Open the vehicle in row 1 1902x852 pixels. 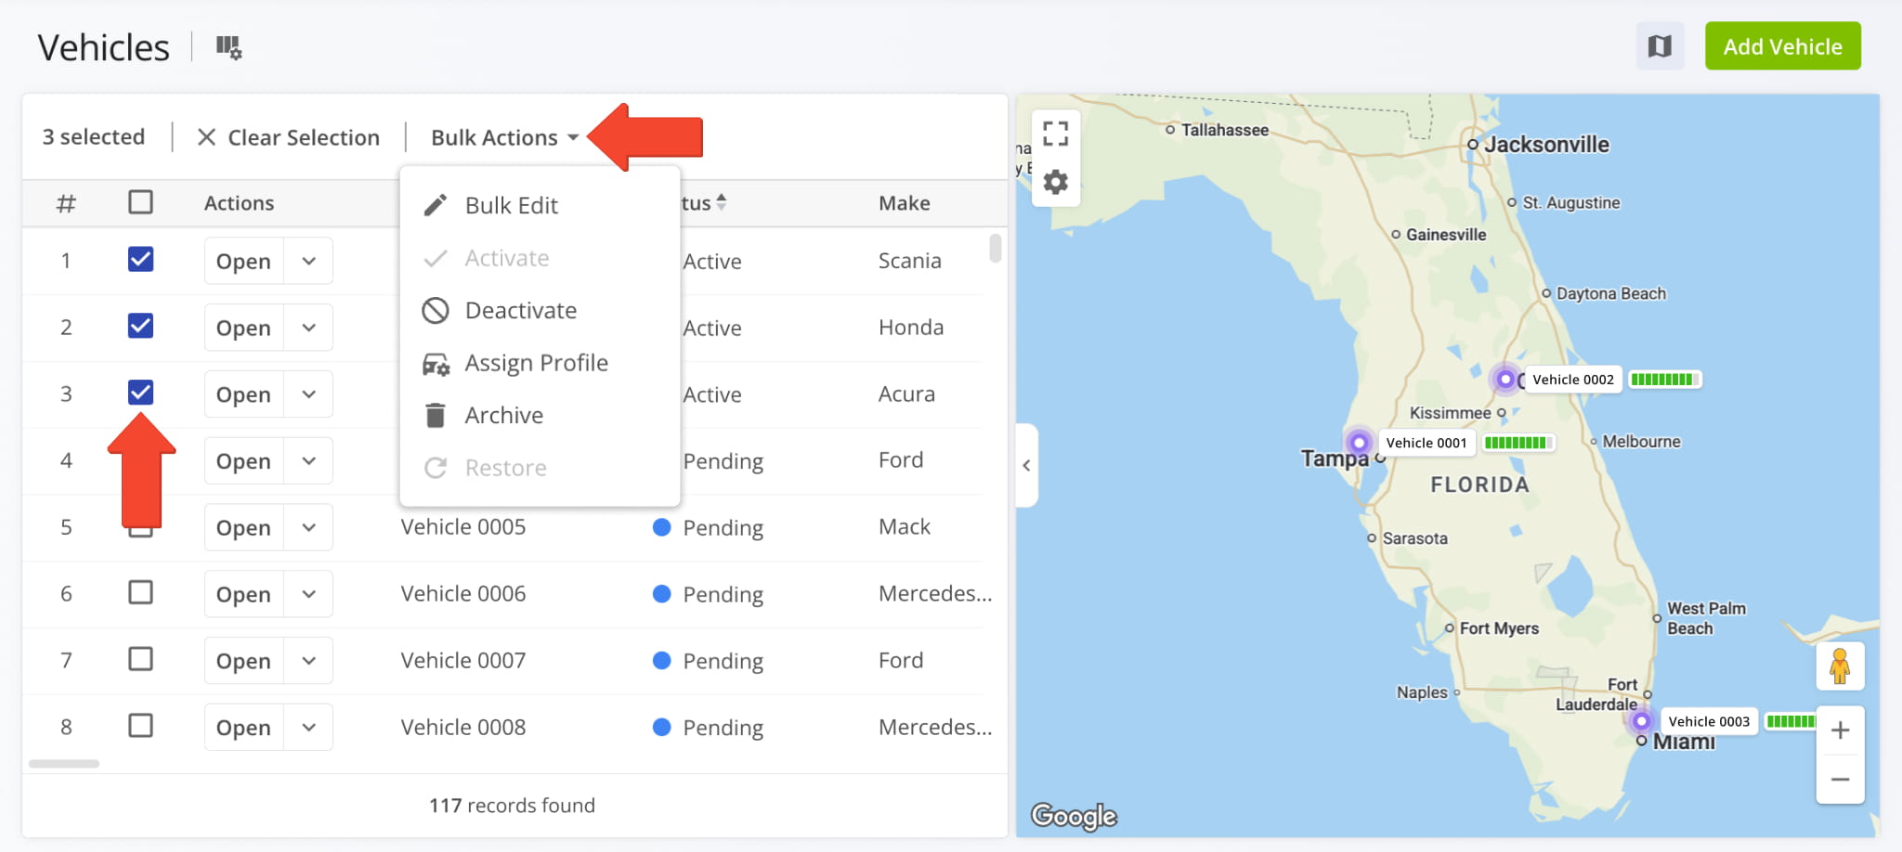[243, 261]
